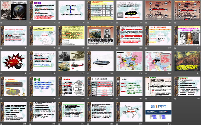
Task: Click animation star icon under slide 3
Action: point(59,23)
